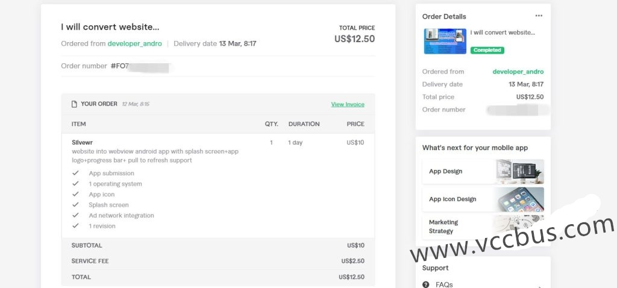617x288 pixels.
Task: Click gig title text in Order Details panel
Action: [x=503, y=33]
